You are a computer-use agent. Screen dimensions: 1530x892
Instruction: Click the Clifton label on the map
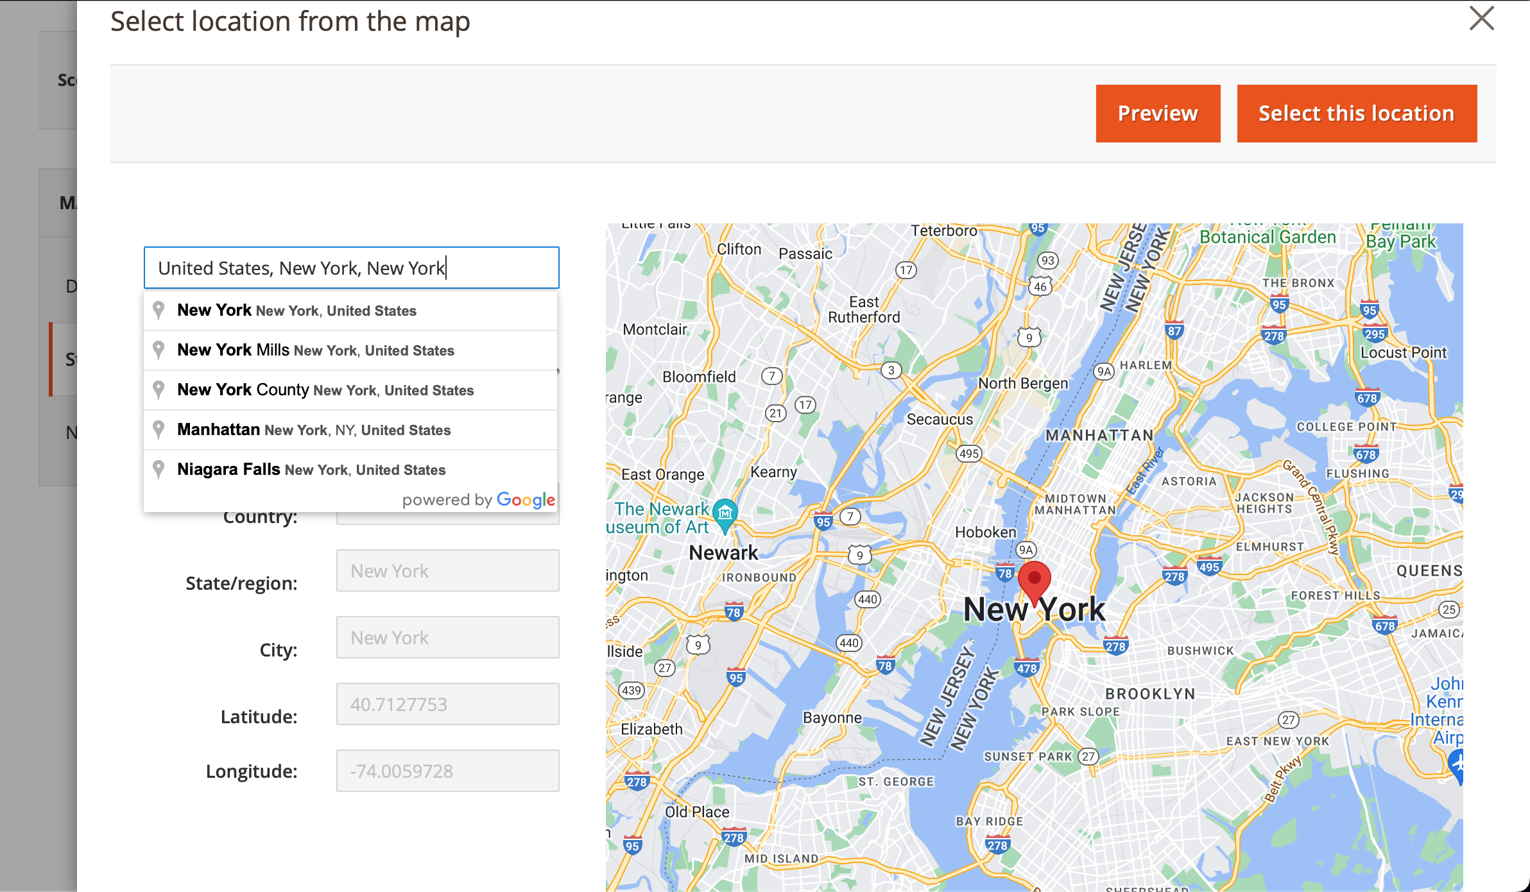(739, 249)
